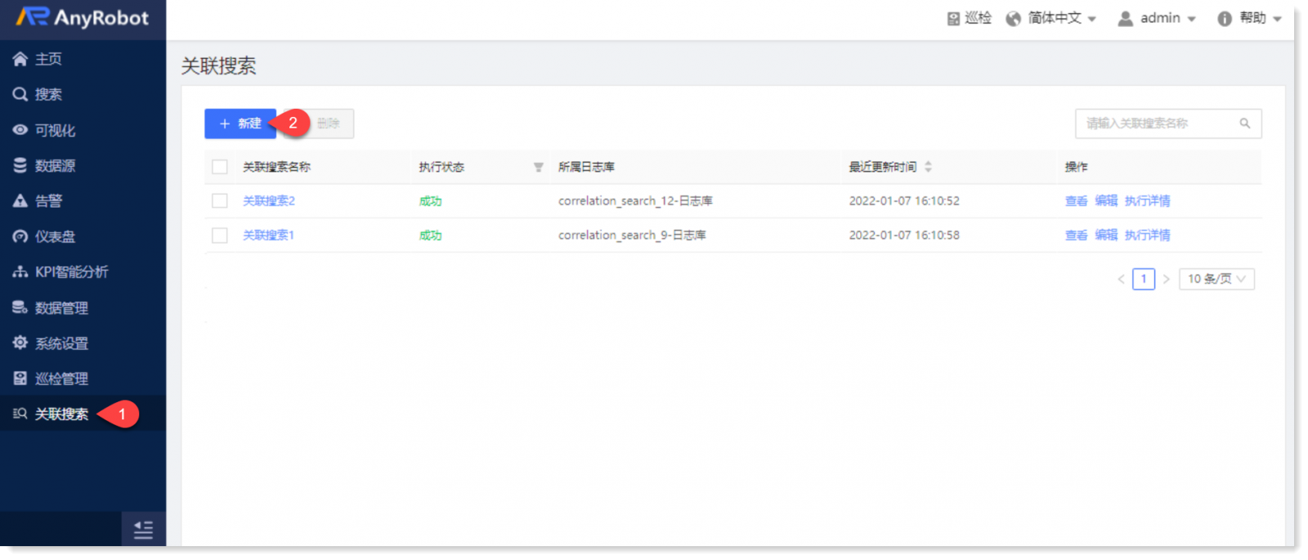Open the 主页 home icon
The height and width of the screenshot is (560, 1308).
(x=20, y=59)
